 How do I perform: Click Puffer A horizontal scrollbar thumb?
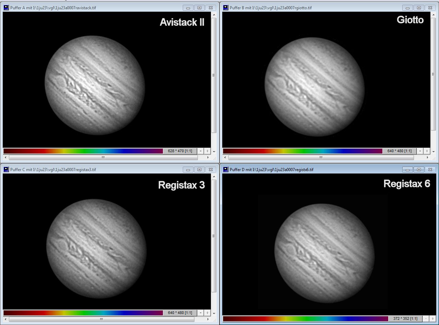coord(103,157)
